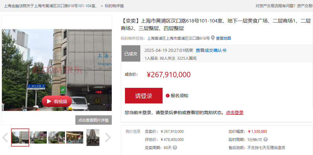This screenshot has width=313, height=155.
Task: Show previous thumbnails with left arrow
Action: [x=5, y=137]
